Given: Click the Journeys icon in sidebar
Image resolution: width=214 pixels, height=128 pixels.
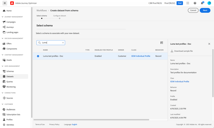Looking at the screenshot, I should click(x=4, y=27).
